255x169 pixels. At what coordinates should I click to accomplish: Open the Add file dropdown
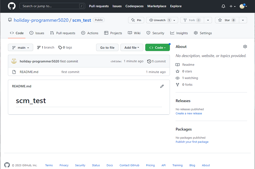[x=132, y=47]
